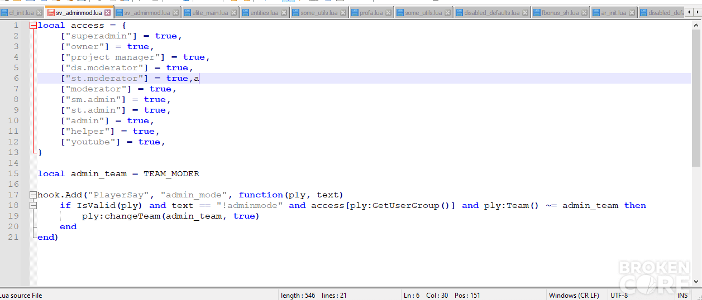The height and width of the screenshot is (300, 702).
Task: Switch to the fbonus_sh.lua tab
Action: tap(560, 13)
